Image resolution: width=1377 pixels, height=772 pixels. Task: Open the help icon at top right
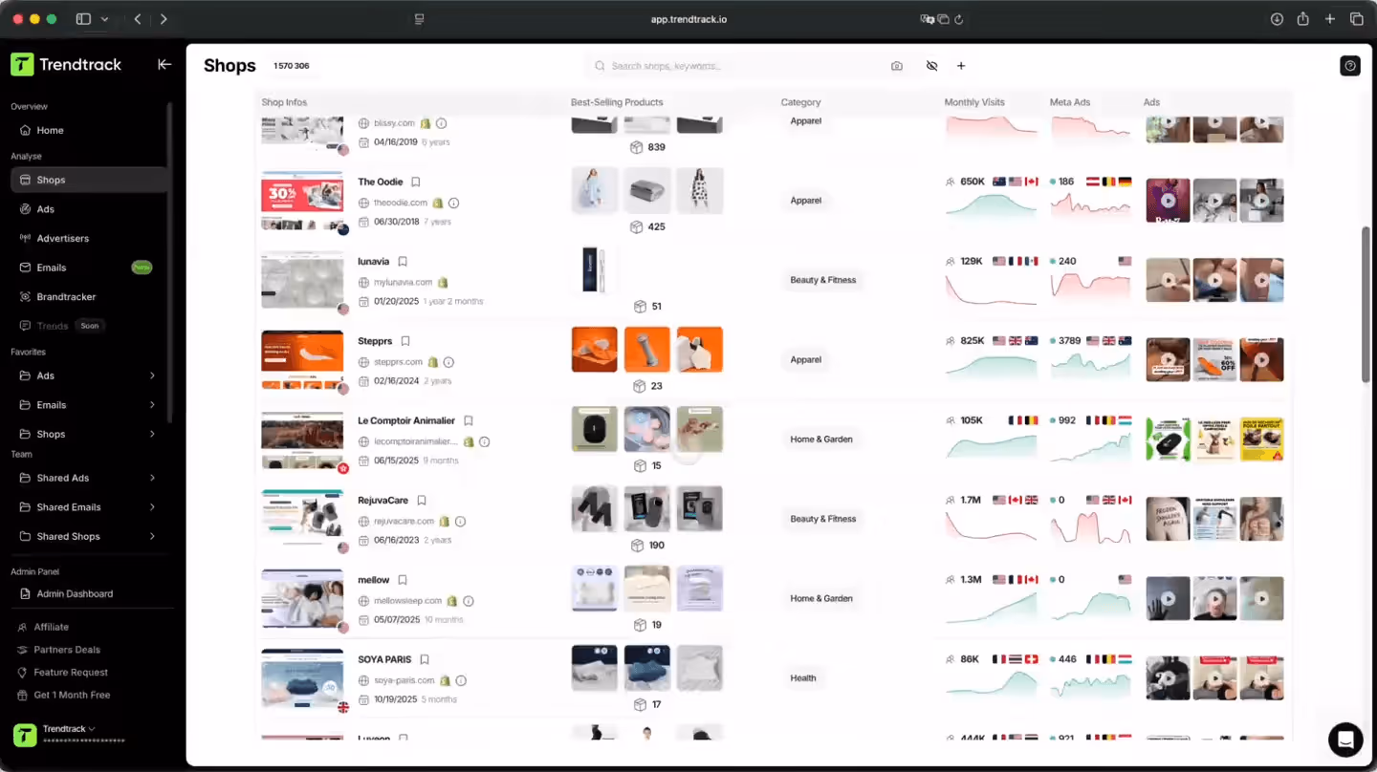[x=1348, y=65]
